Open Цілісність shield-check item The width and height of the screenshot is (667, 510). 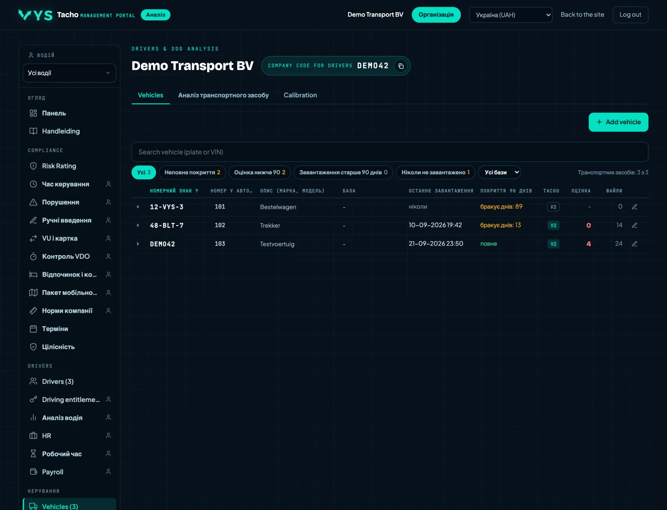pos(69,347)
